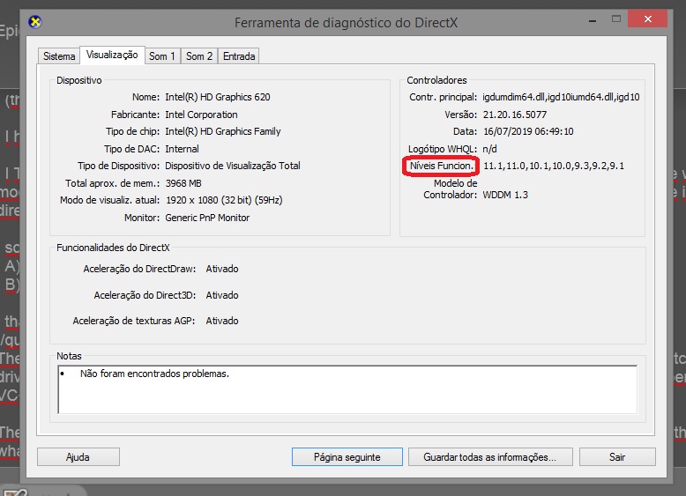
Task: Click the Generic PnP Monitor value
Action: click(207, 218)
